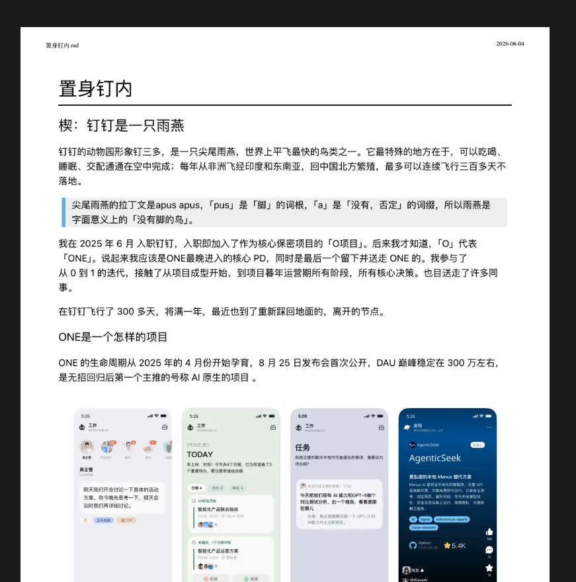Viewport: 576px width, 582px height.
Task: Click the inbox icon in the 任务 phone mockup
Action: (x=382, y=428)
